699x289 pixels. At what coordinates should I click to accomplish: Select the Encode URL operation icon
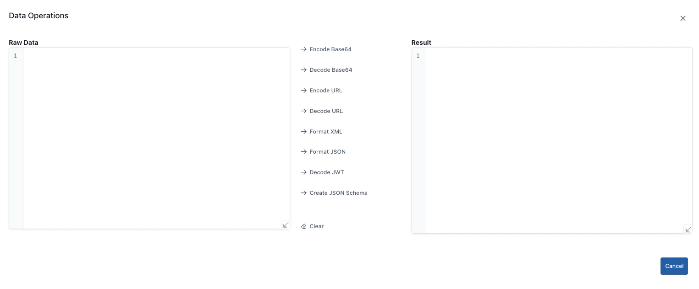[303, 90]
